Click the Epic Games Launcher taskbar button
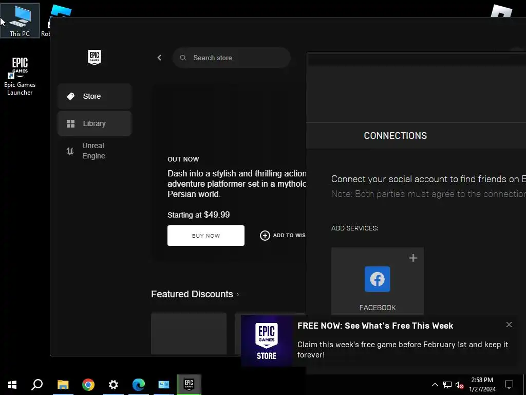The width and height of the screenshot is (526, 395). [189, 385]
